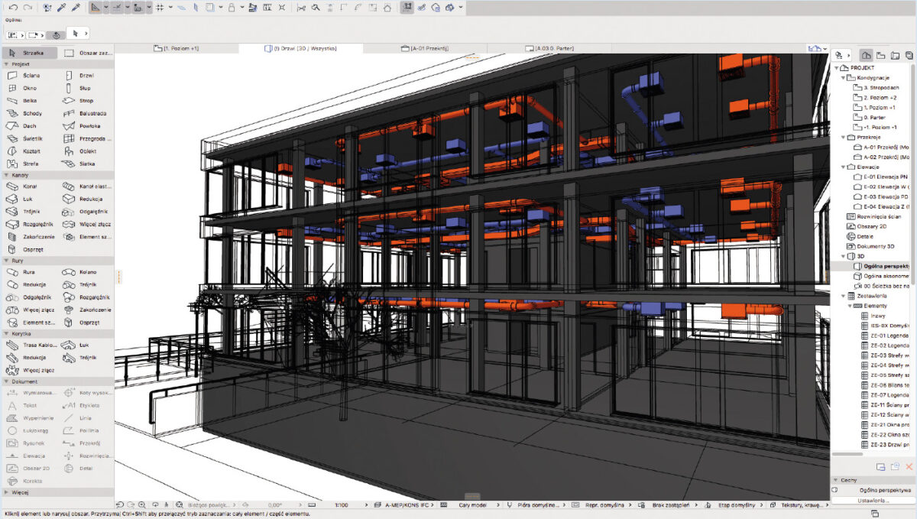Collapse the Projekt toolbox section

(x=6, y=64)
